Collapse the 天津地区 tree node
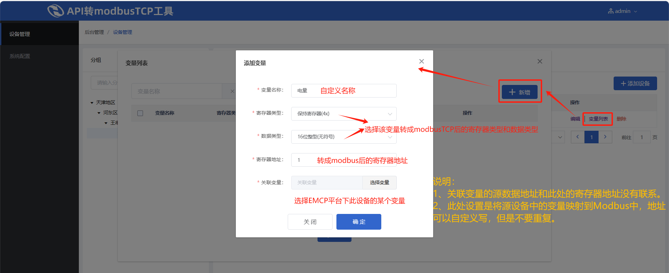The image size is (669, 273). pyautogui.click(x=92, y=103)
